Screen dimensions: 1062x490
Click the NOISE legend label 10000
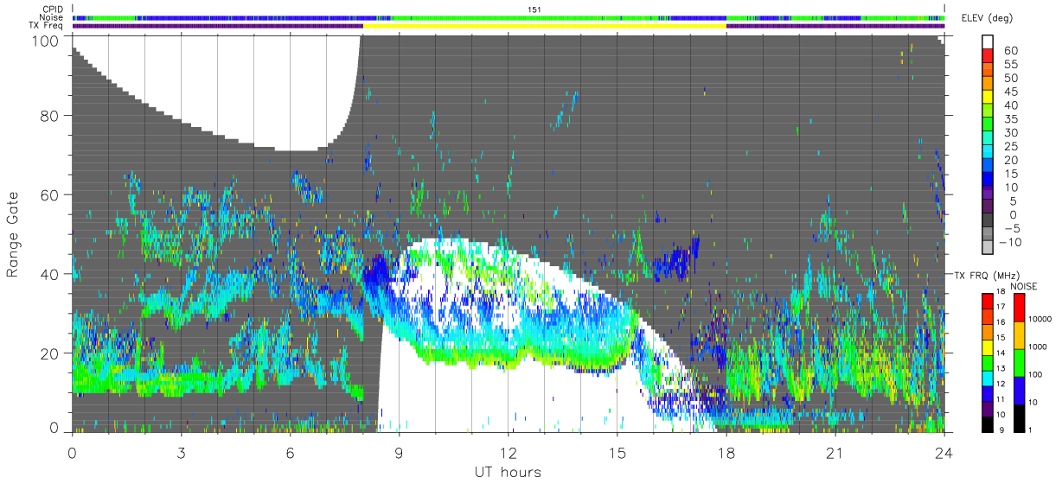pyautogui.click(x=1041, y=319)
